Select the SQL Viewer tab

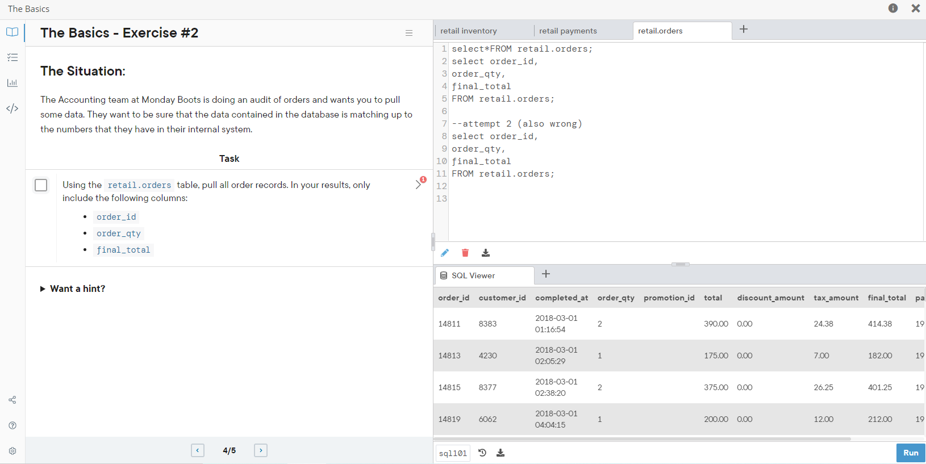pos(485,275)
